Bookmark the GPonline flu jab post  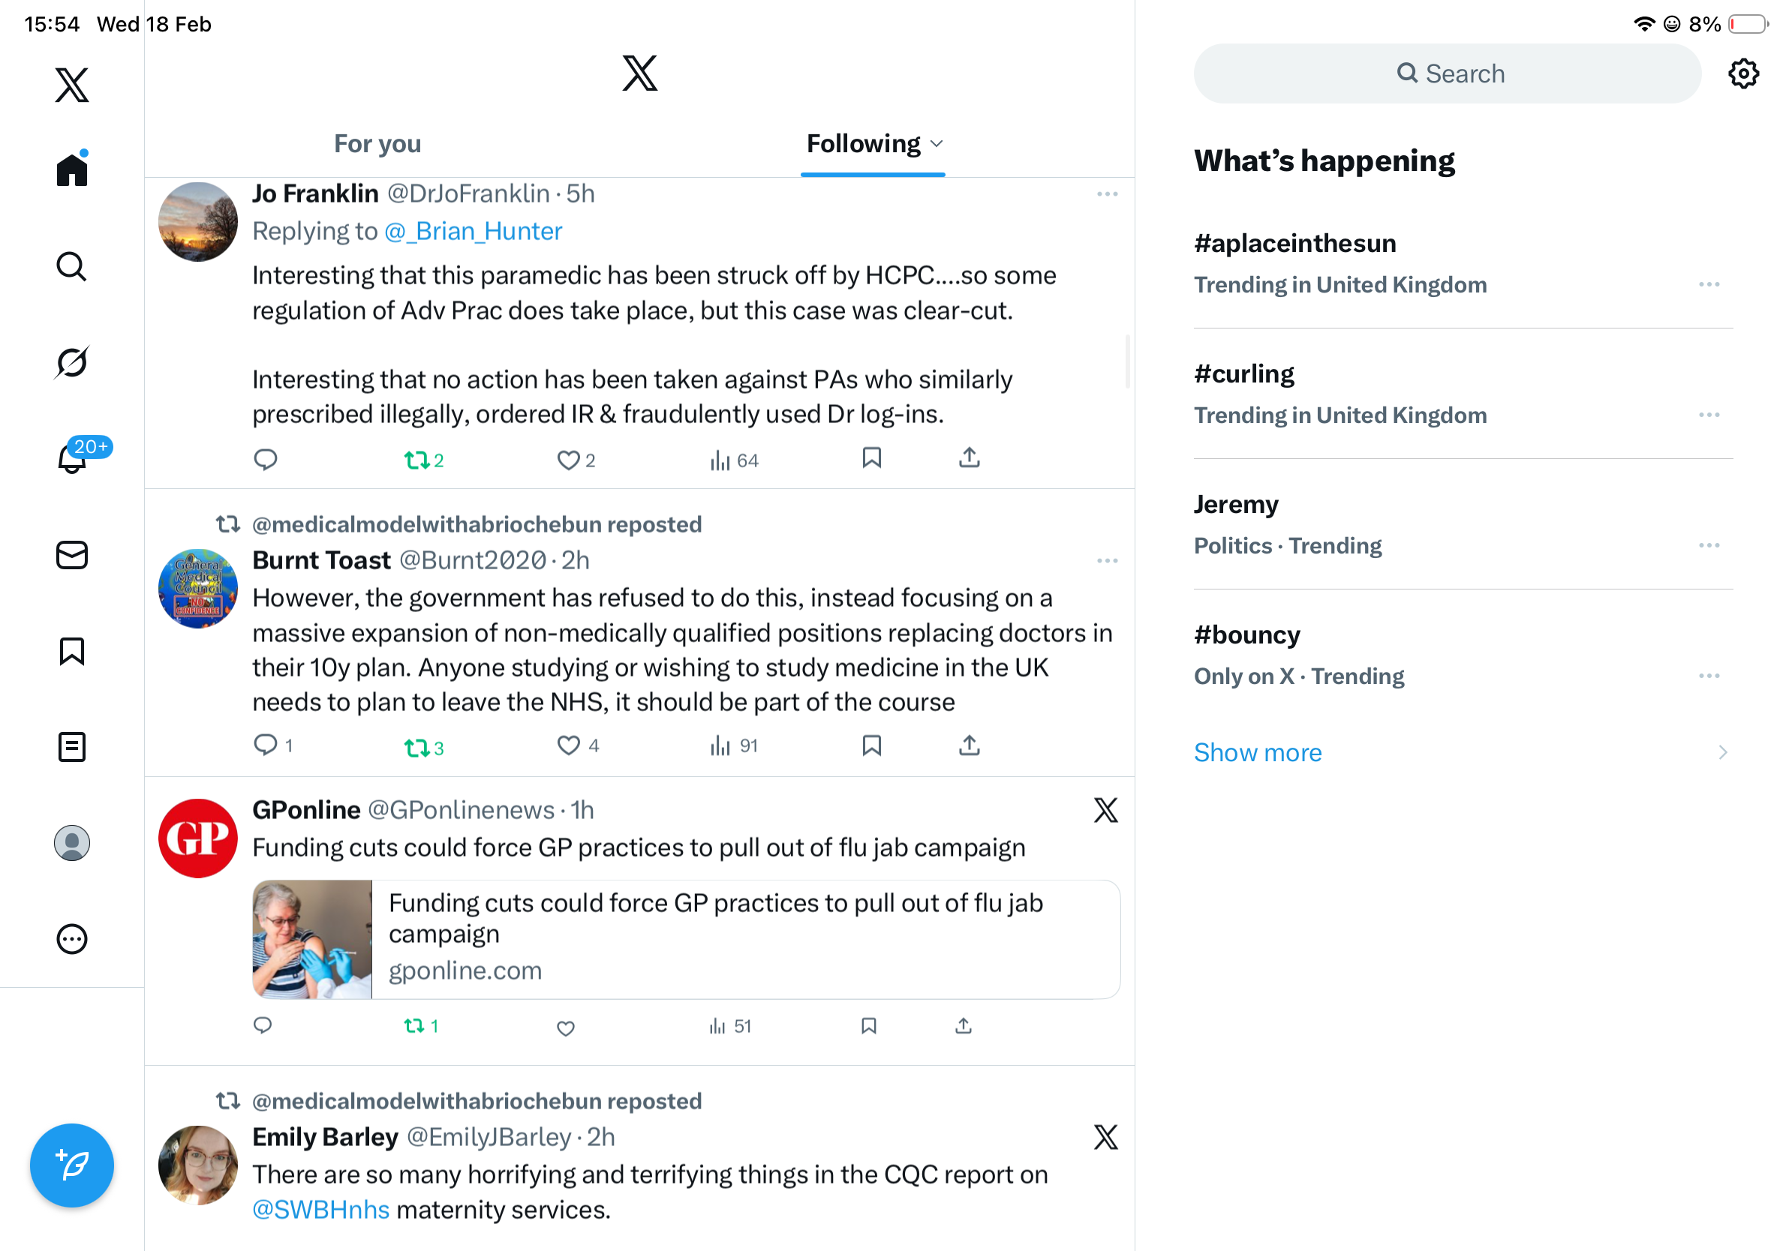point(869,1025)
